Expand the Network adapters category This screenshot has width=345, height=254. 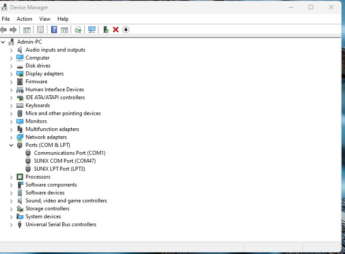click(11, 137)
